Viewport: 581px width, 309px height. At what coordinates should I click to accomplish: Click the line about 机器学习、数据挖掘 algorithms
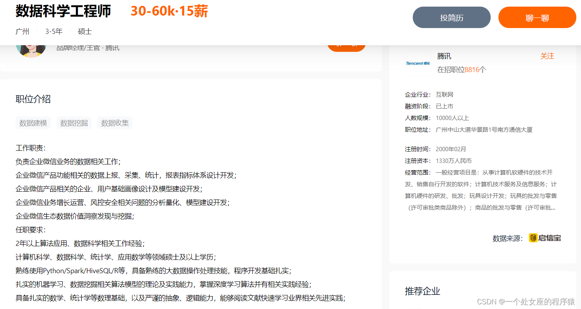point(163,284)
